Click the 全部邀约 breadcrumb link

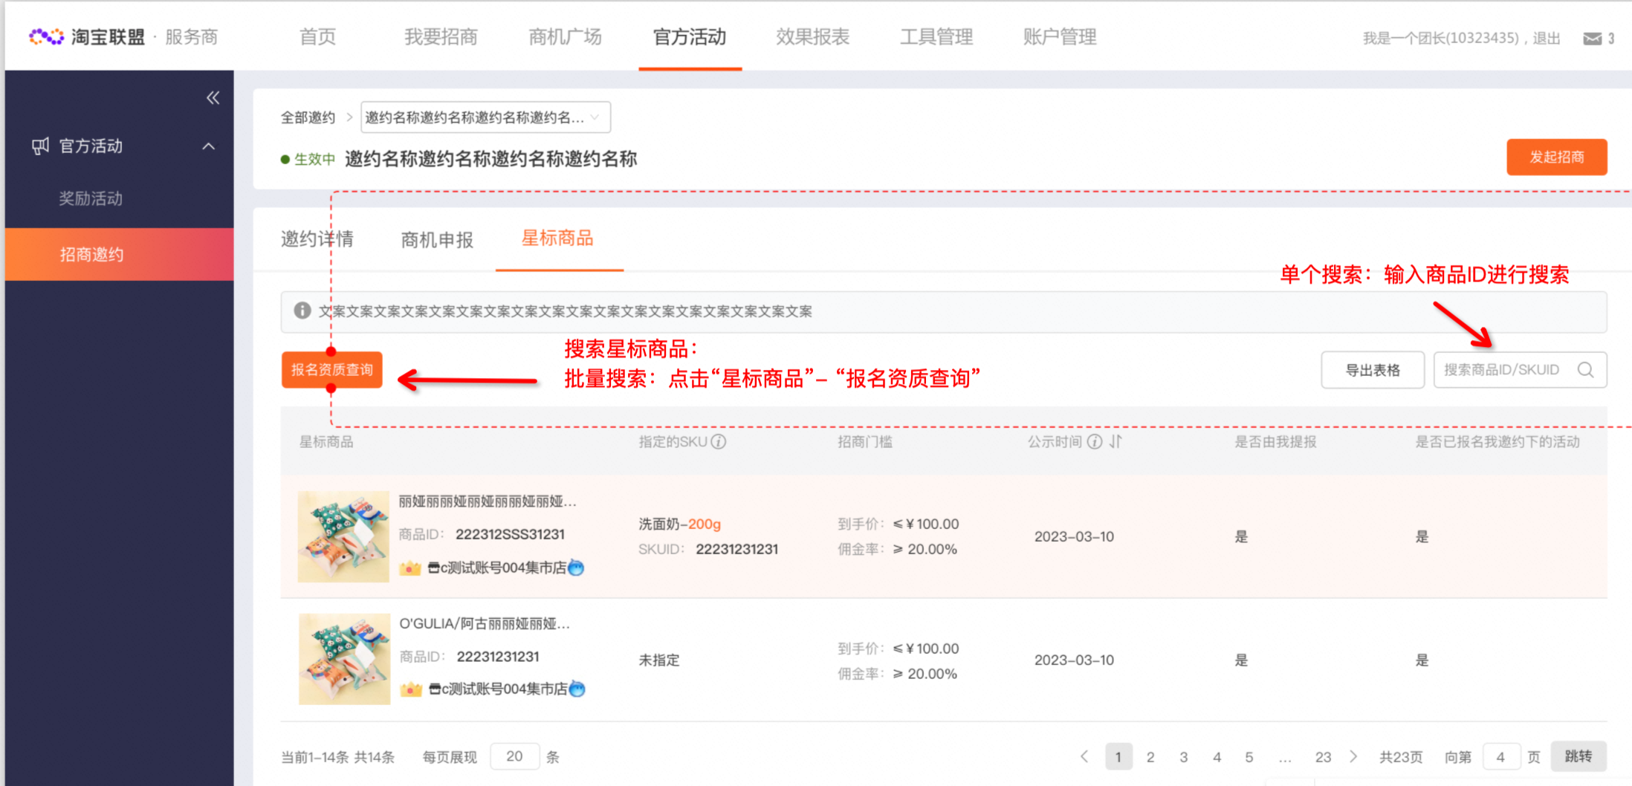(x=308, y=117)
